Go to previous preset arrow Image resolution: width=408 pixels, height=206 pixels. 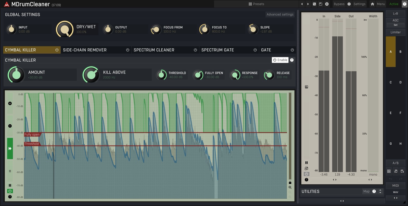tap(302, 4)
